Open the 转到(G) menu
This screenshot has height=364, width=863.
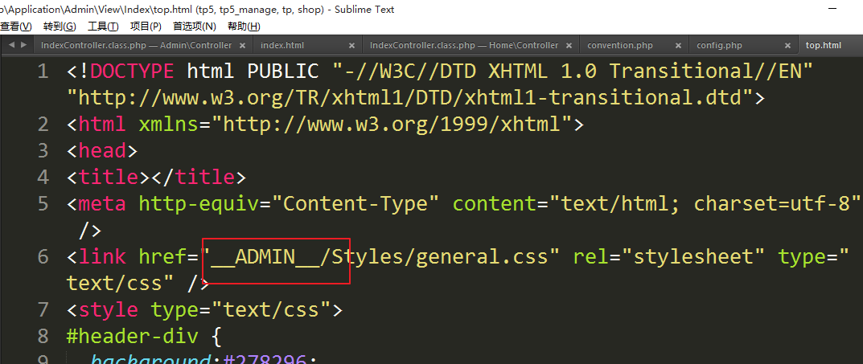click(x=60, y=27)
